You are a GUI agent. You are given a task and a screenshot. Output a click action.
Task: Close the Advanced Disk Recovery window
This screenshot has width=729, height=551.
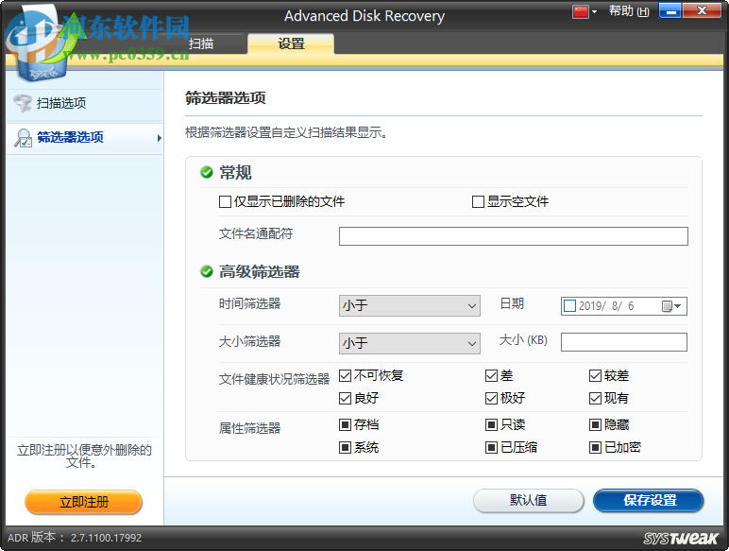(702, 10)
